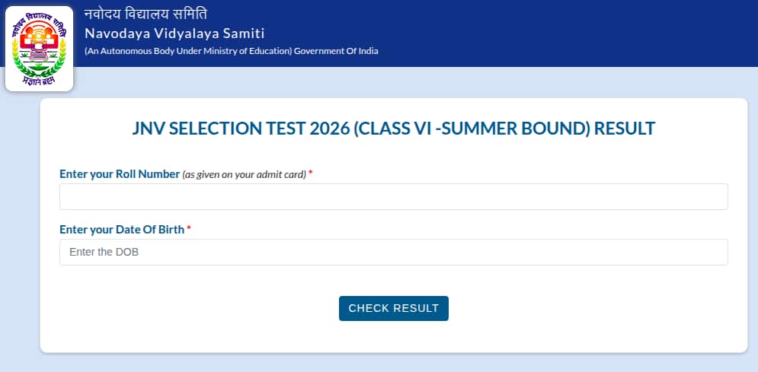This screenshot has height=372, width=758.
Task: Click the Navodaya Vidyalaya Samiti logo
Action: pos(39,49)
